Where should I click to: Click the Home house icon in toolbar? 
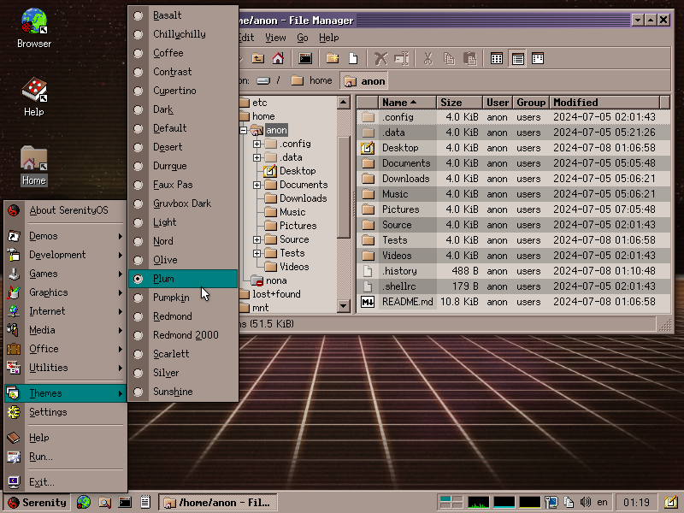pyautogui.click(x=278, y=58)
